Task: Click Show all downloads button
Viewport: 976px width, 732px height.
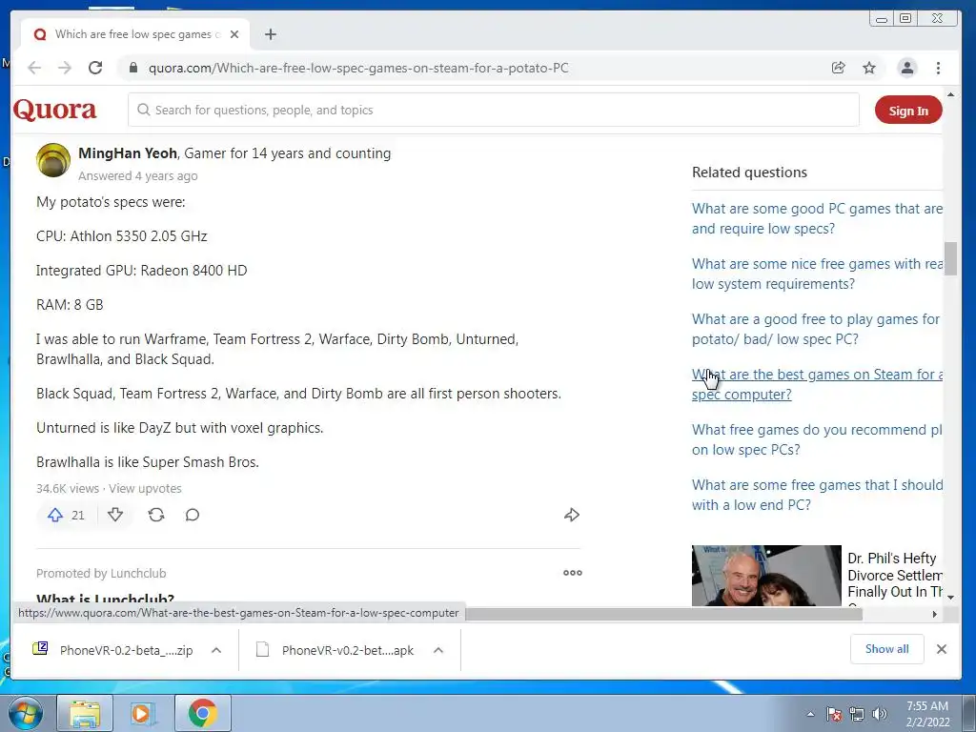Action: tap(886, 649)
